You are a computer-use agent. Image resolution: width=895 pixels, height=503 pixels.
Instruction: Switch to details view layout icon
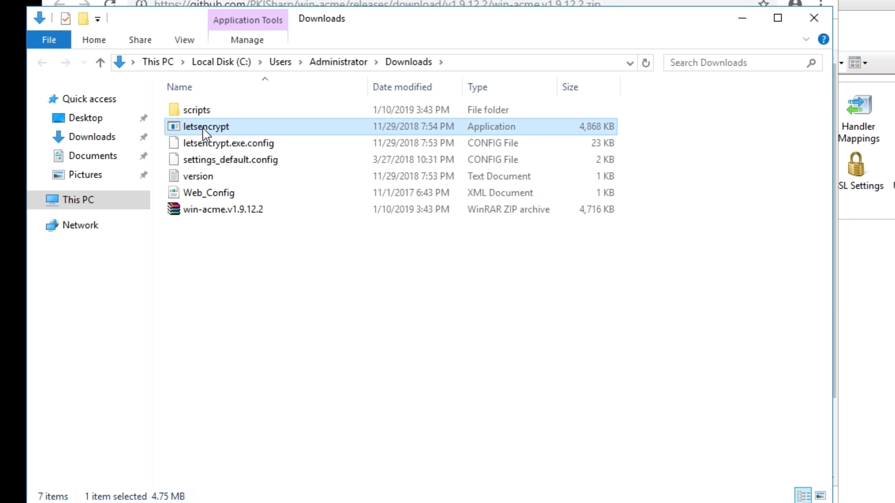[803, 496]
